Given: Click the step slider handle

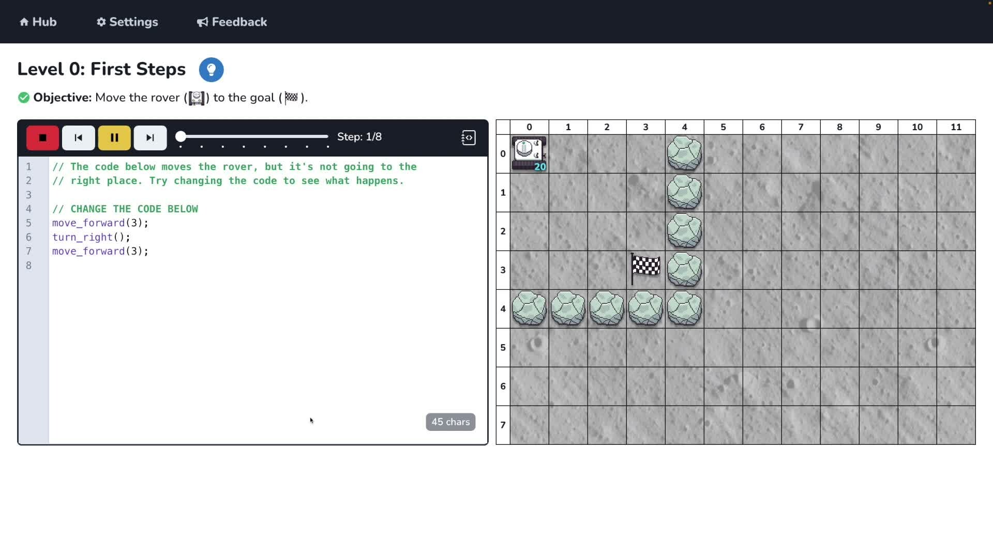Looking at the screenshot, I should pyautogui.click(x=180, y=136).
